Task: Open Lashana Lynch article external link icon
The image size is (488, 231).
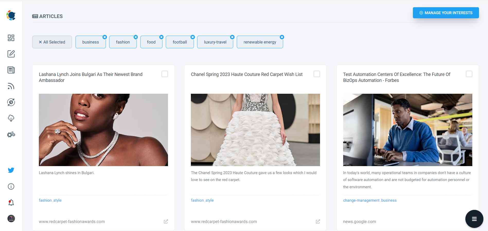Action: click(166, 221)
